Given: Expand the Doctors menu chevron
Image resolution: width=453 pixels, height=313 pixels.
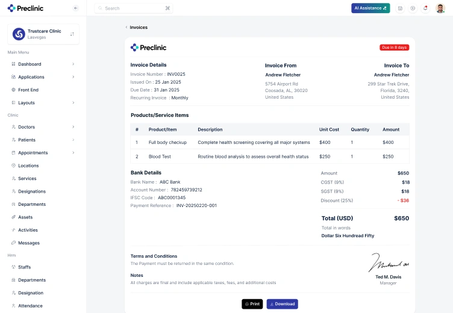Looking at the screenshot, I should (73, 127).
